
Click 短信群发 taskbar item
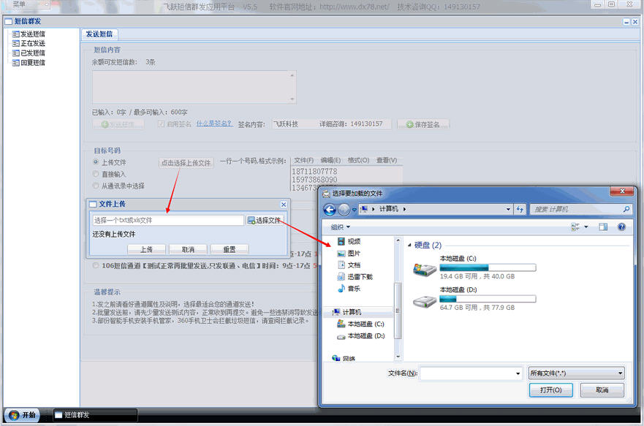point(95,415)
